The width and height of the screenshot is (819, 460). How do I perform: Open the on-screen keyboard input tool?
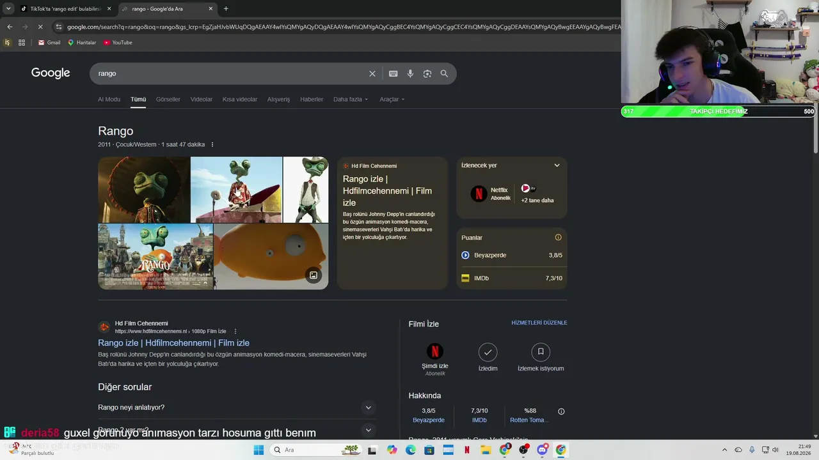tap(394, 73)
